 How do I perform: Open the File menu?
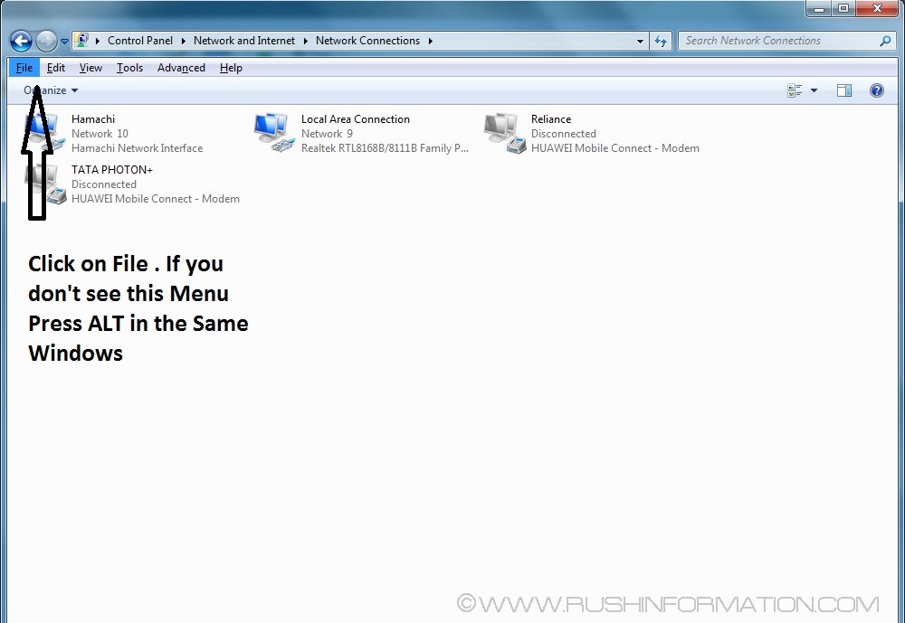tap(24, 68)
